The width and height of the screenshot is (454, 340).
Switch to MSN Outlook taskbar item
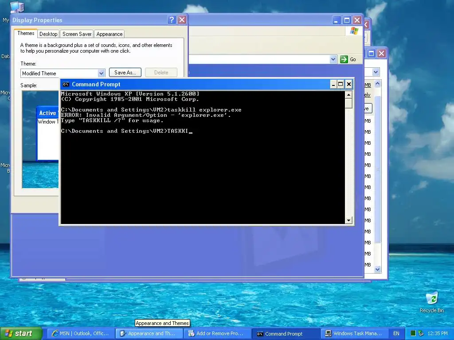80,333
